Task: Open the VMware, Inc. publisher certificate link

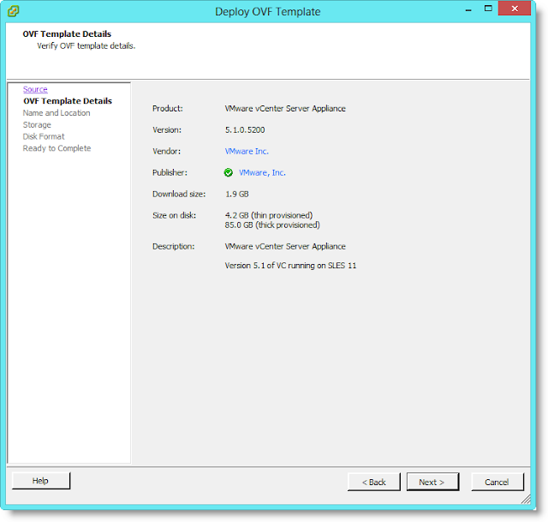Action: (262, 172)
